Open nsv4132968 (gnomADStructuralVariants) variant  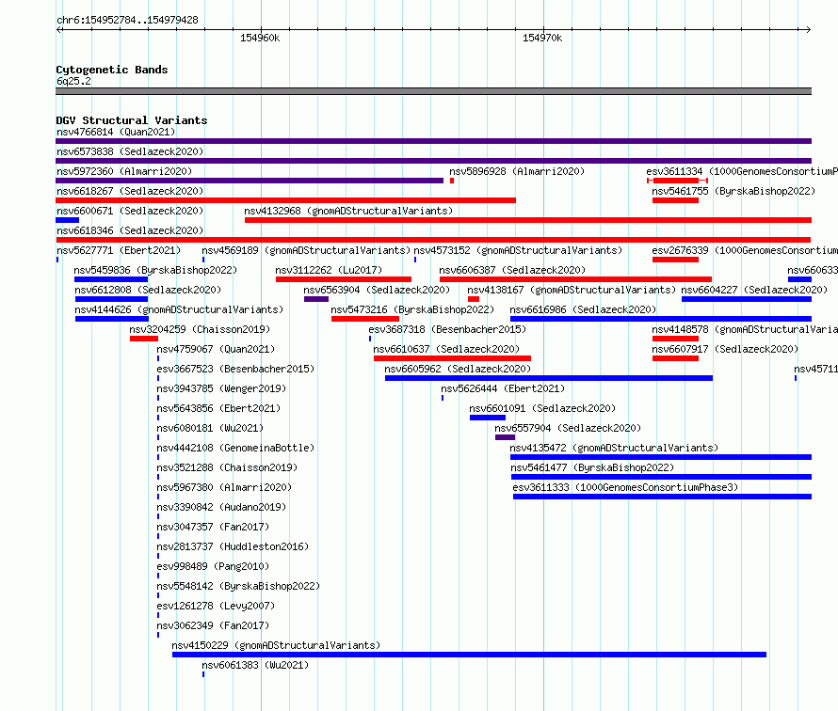528,220
